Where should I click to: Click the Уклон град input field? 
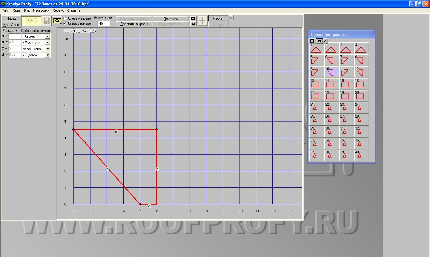104,24
